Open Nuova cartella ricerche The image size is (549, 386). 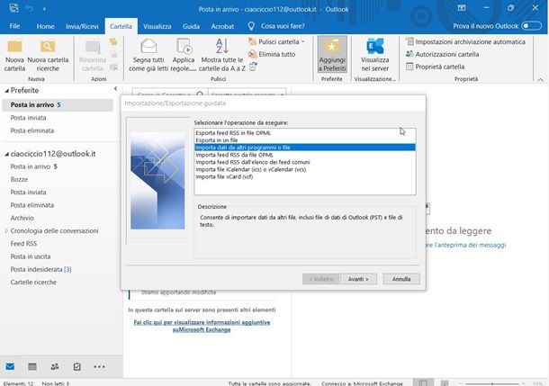(x=48, y=56)
